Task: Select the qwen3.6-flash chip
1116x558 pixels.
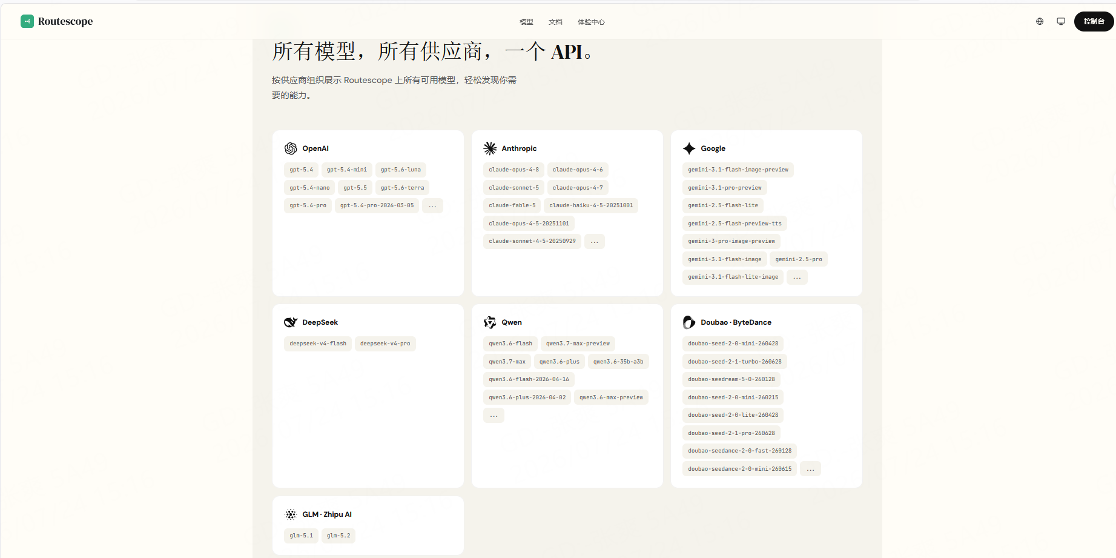Action: 510,344
